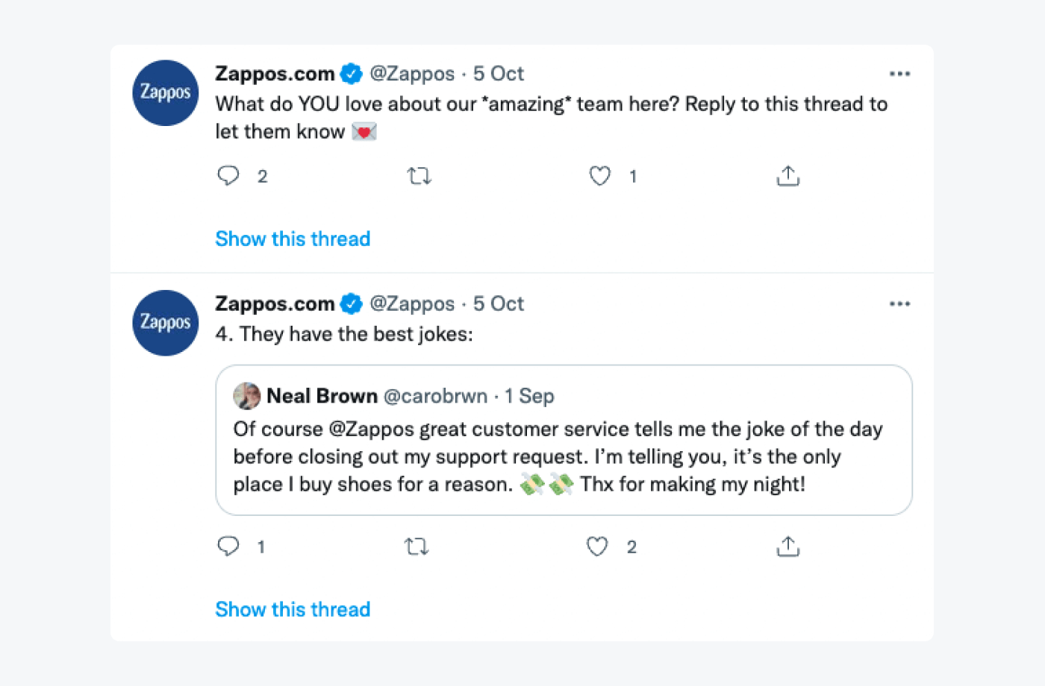Expand the quoted tweet from Neal Brown
This screenshot has width=1045, height=686.
tap(564, 440)
